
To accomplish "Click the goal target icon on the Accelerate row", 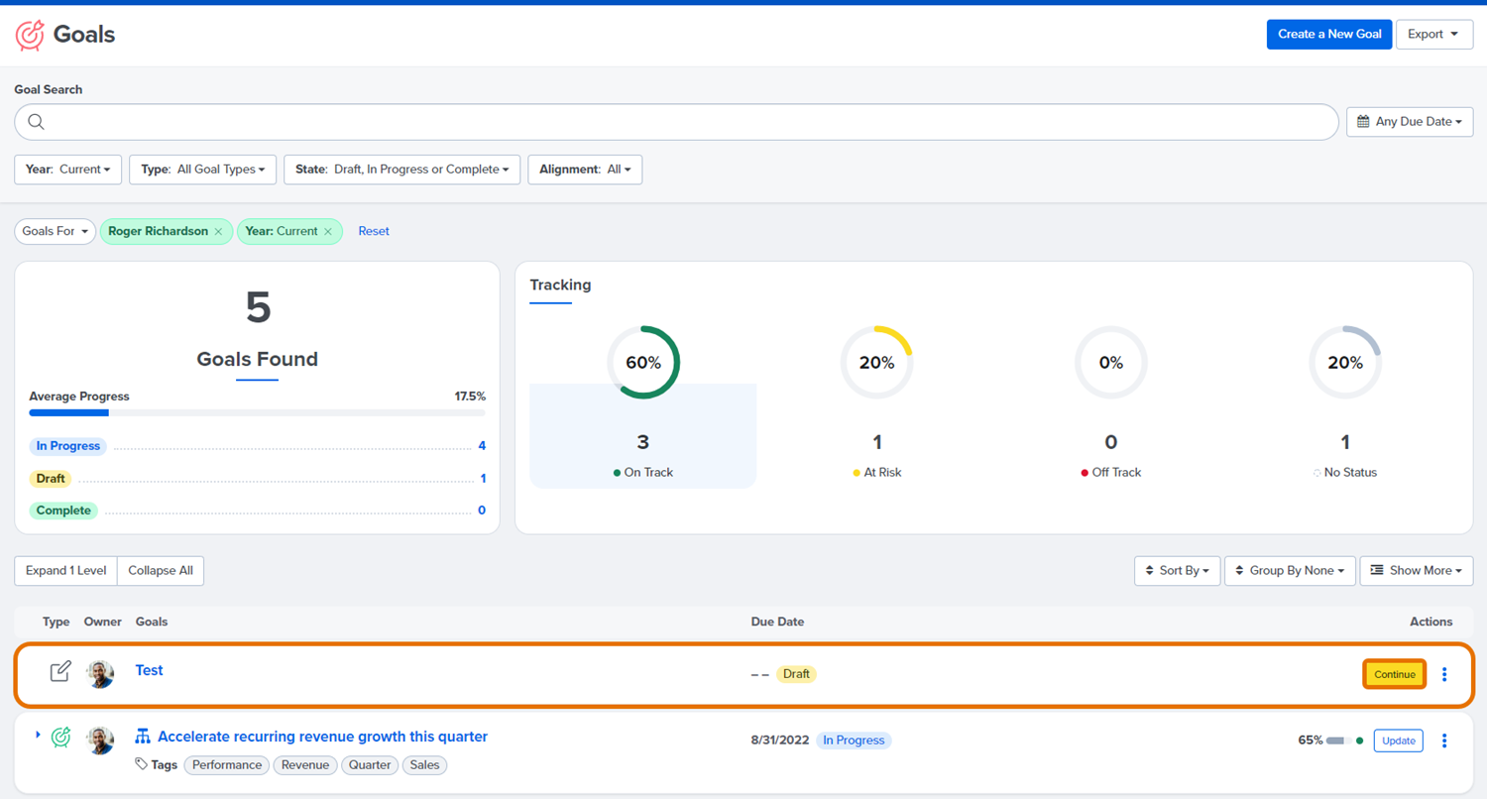I will (x=60, y=738).
